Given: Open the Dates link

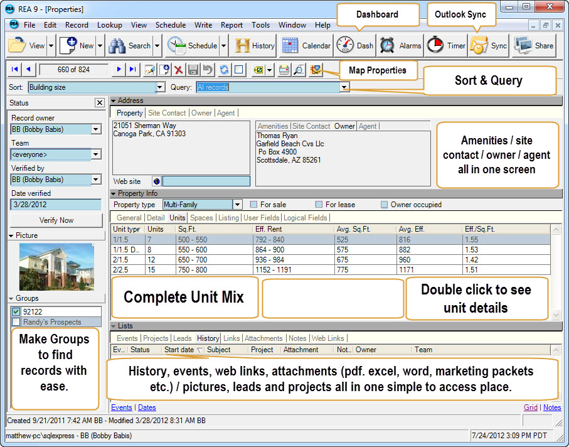Looking at the screenshot, I should (147, 407).
